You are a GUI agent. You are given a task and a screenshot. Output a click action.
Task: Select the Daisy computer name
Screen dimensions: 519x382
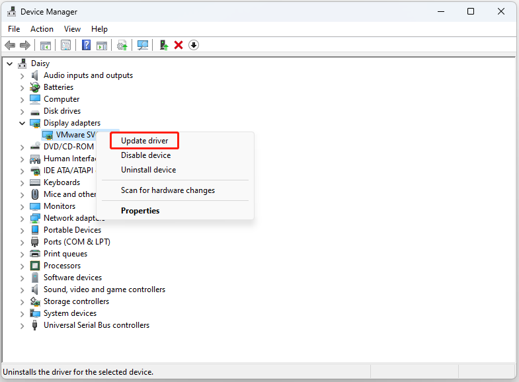point(40,63)
